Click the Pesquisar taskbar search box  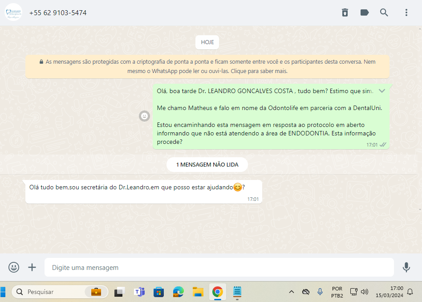click(x=60, y=292)
